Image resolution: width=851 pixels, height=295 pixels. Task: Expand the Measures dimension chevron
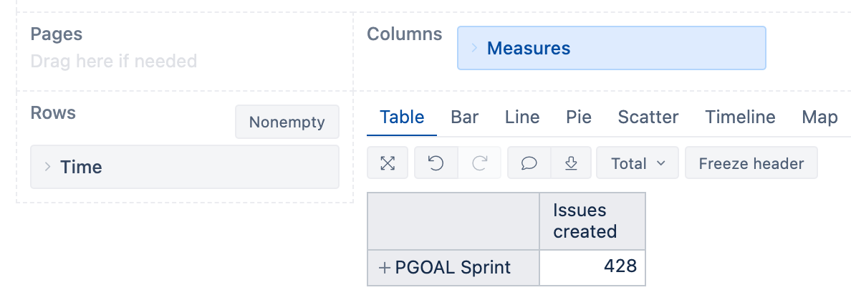coord(474,48)
